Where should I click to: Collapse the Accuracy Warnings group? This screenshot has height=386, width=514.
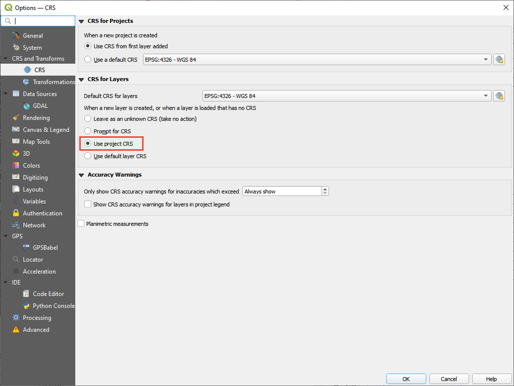(x=81, y=175)
